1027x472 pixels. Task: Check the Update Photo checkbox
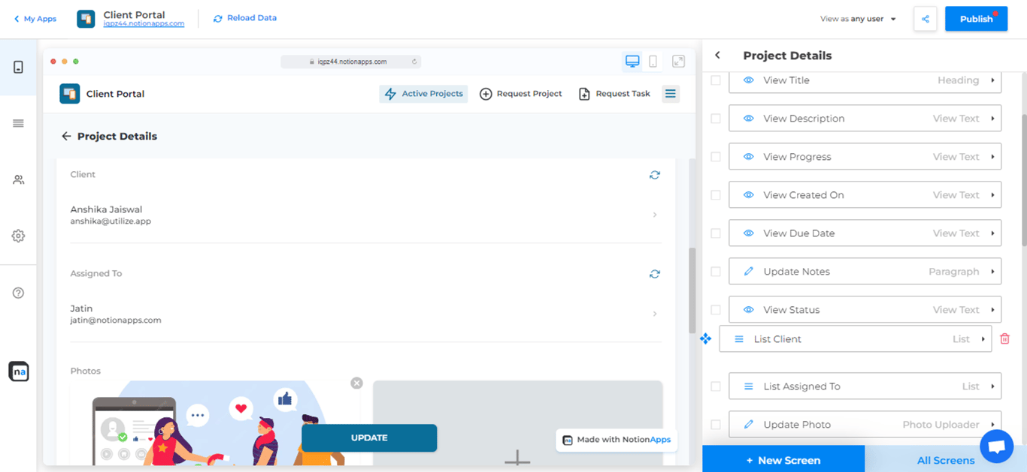click(x=716, y=425)
